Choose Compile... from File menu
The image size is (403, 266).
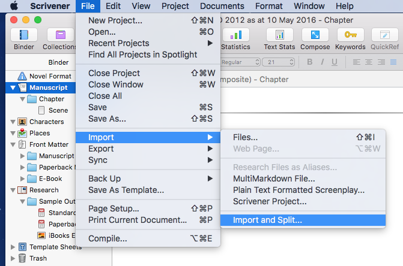148,238
